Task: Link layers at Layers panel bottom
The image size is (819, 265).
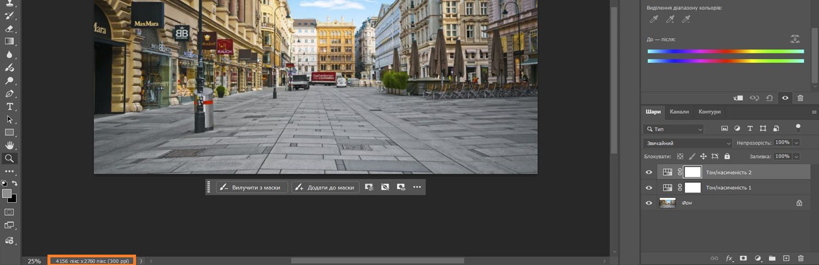Action: [x=714, y=258]
